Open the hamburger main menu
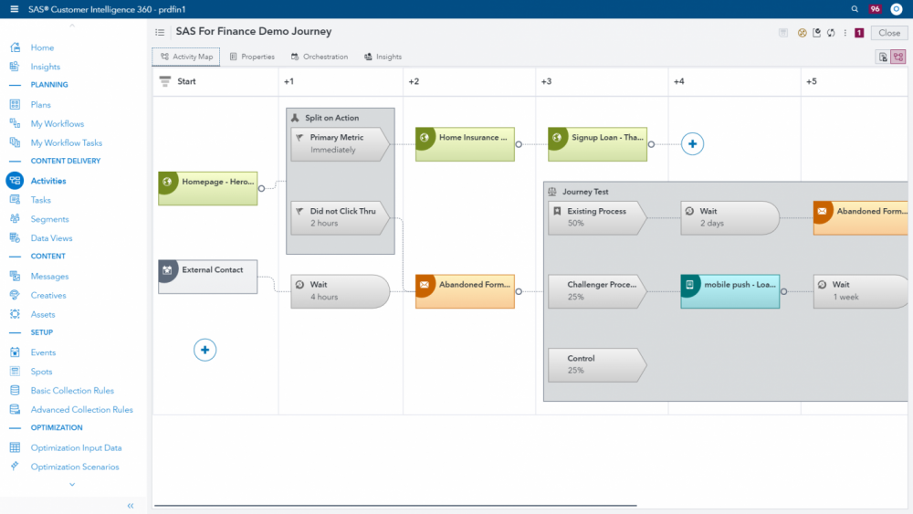Image resolution: width=913 pixels, height=514 pixels. [x=14, y=9]
